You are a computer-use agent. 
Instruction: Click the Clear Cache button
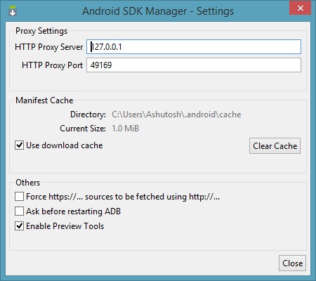[275, 146]
